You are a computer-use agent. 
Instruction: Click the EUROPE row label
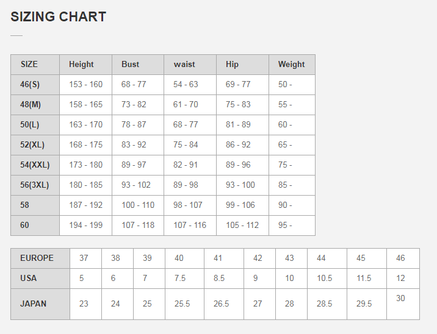[x=37, y=258]
